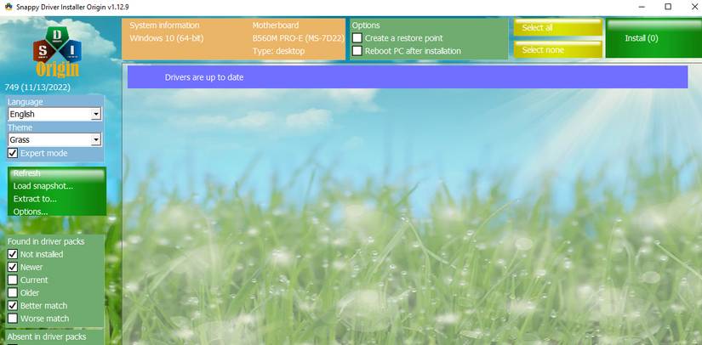Click the Type: desktop text
Viewport: 702px width, 345px height.
[278, 51]
